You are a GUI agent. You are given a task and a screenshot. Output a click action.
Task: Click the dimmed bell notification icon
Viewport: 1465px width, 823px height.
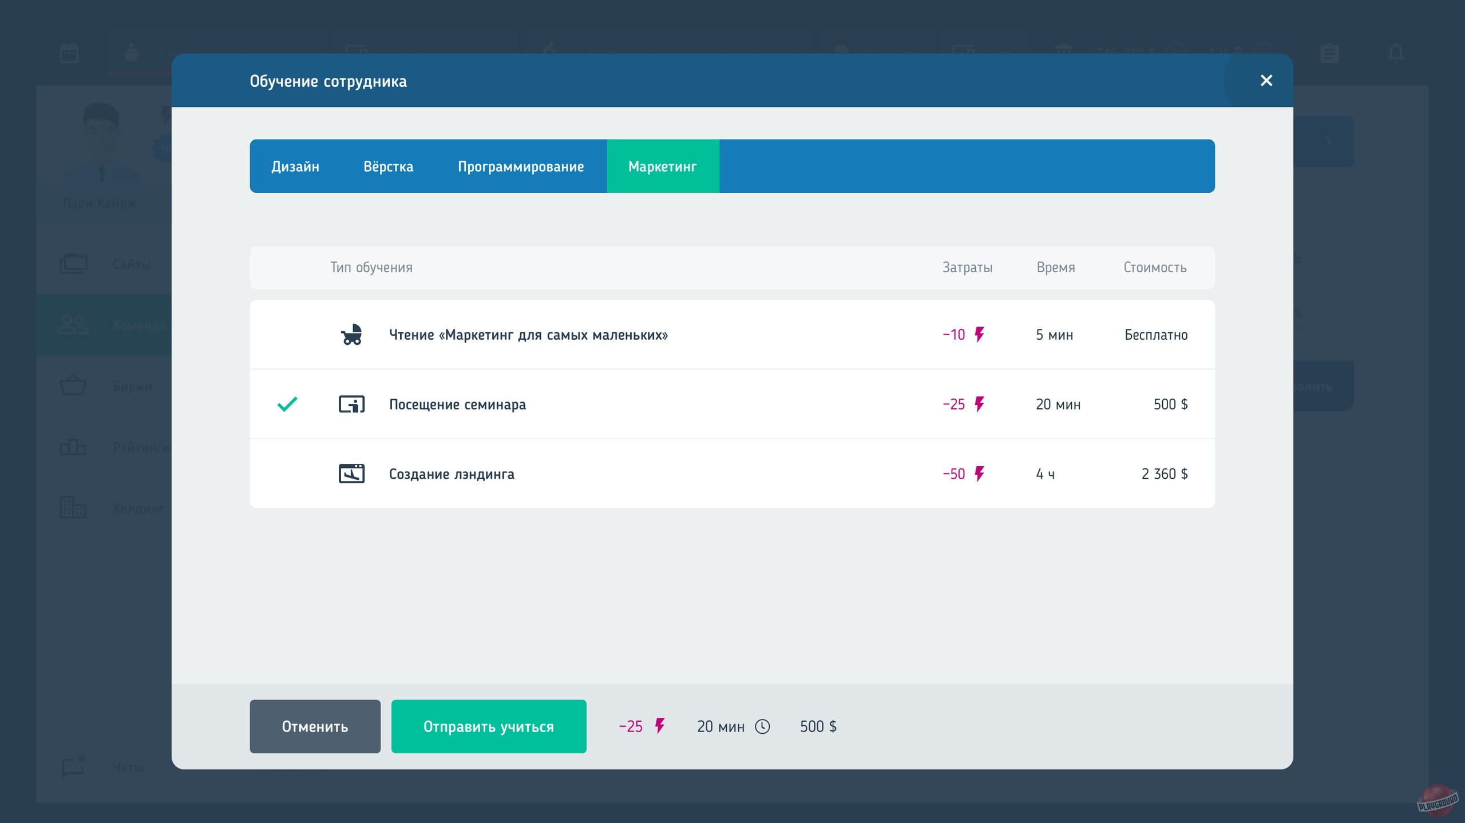pyautogui.click(x=1396, y=53)
